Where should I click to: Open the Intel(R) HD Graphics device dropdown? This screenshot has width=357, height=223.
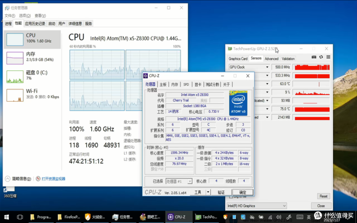[x=257, y=206]
